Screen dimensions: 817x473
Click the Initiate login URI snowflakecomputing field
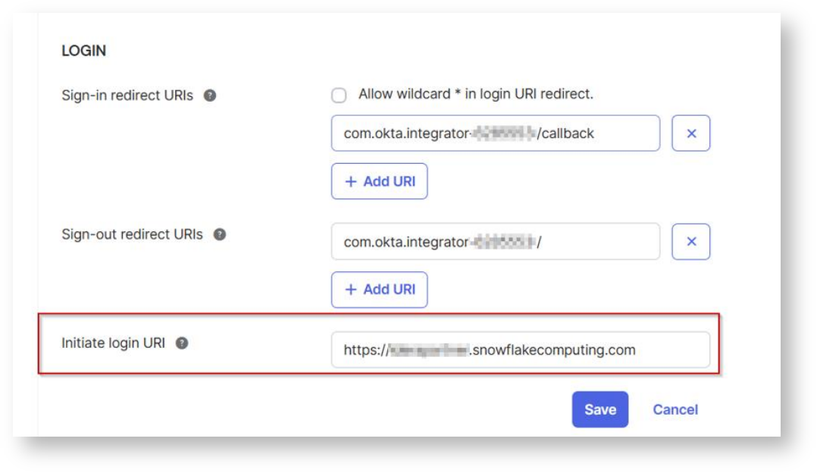pyautogui.click(x=520, y=350)
